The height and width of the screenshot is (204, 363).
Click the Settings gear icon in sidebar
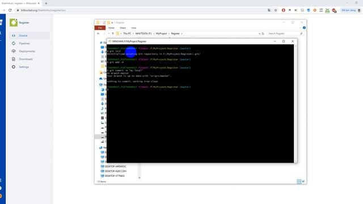point(14,67)
